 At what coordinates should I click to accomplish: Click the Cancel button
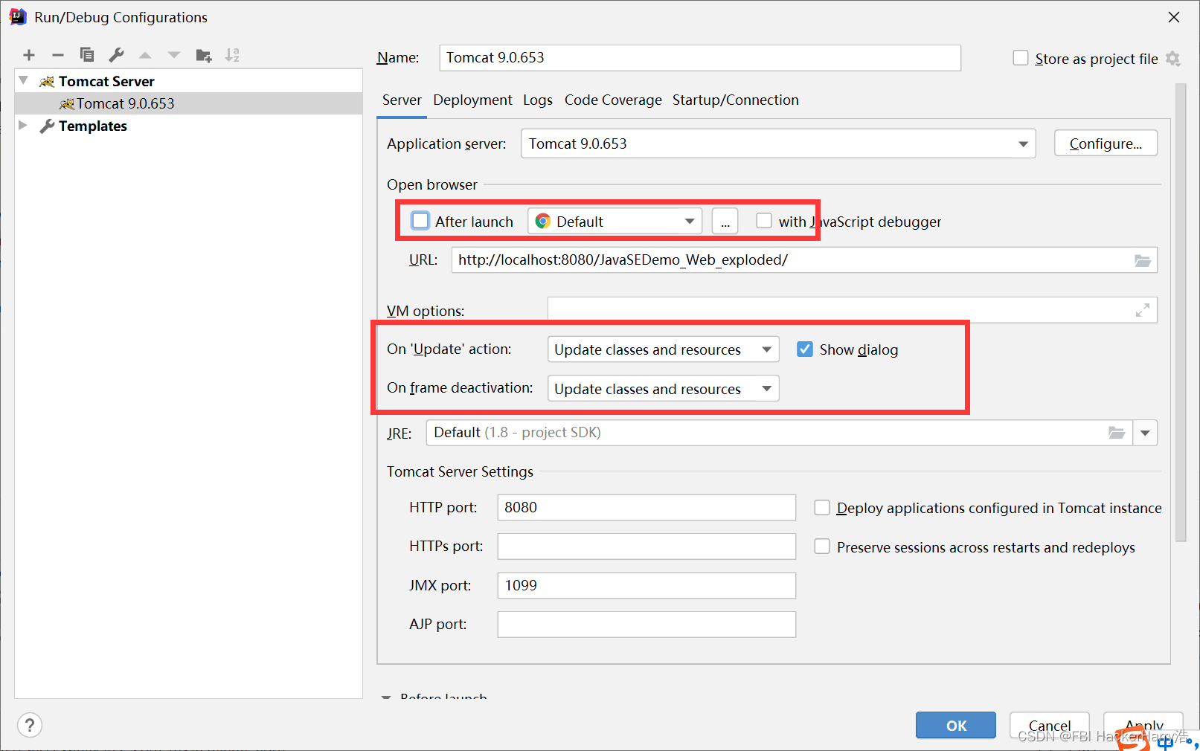coord(1050,725)
